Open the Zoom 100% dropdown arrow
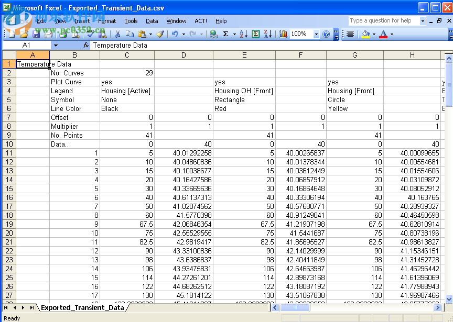Viewport: 453px width, 322px height. pyautogui.click(x=316, y=35)
